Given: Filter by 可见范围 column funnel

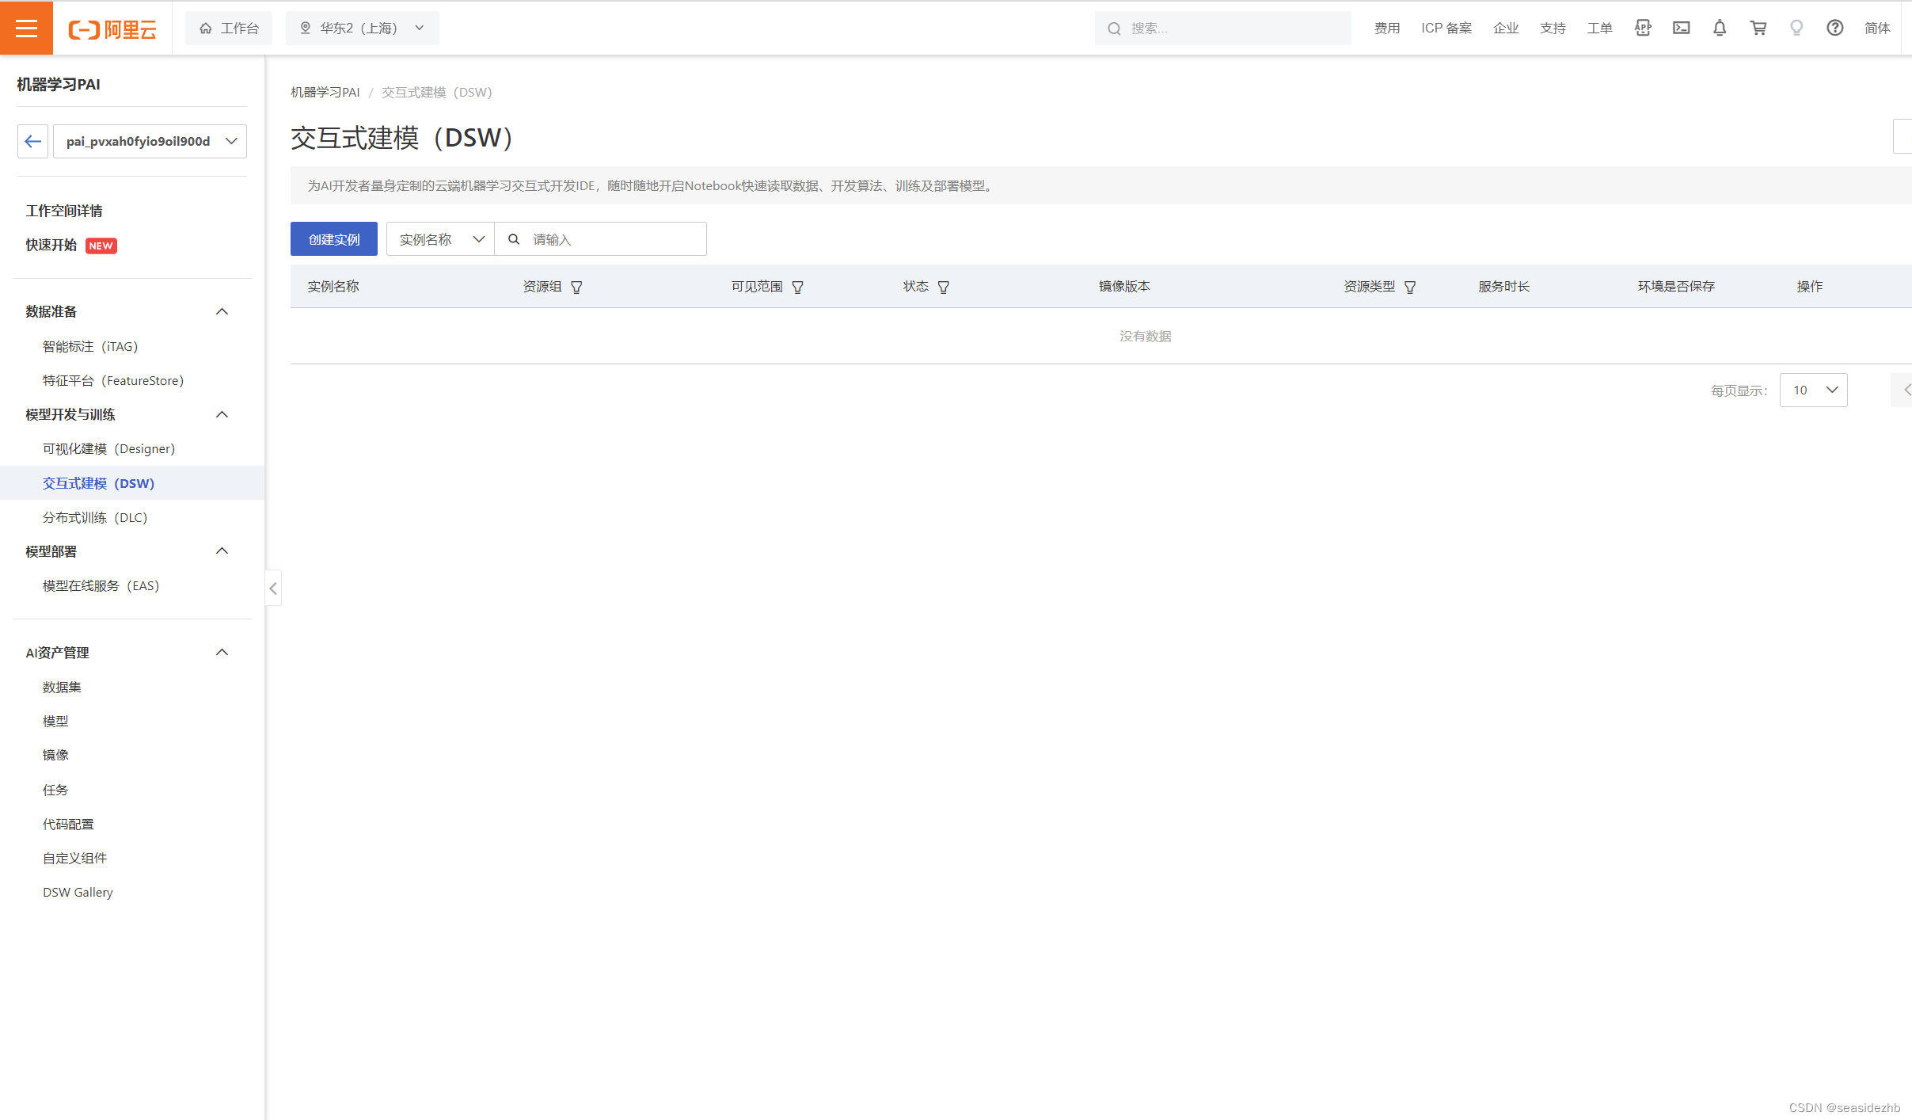Looking at the screenshot, I should pyautogui.click(x=797, y=287).
